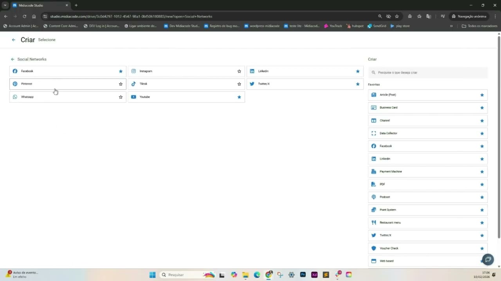
Task: Remove Business Card favorite star
Action: tap(482, 108)
